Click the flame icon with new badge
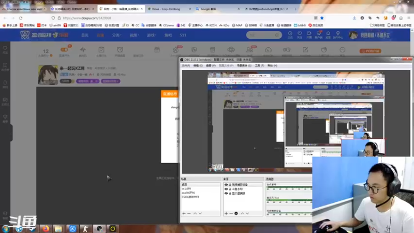The image size is (414, 233). tap(176, 49)
